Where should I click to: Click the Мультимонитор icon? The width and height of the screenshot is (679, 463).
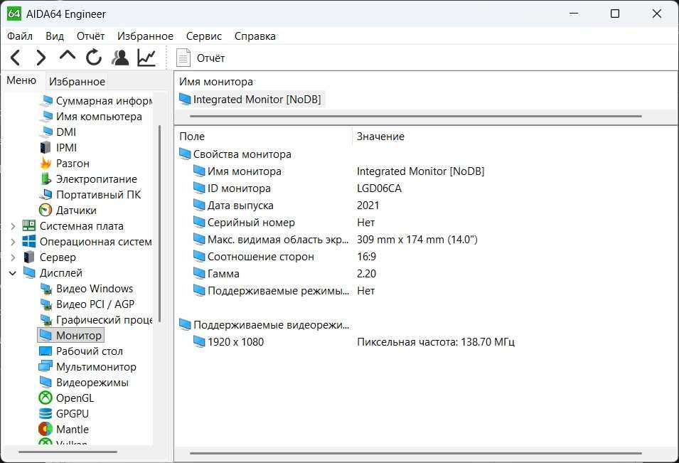(46, 366)
